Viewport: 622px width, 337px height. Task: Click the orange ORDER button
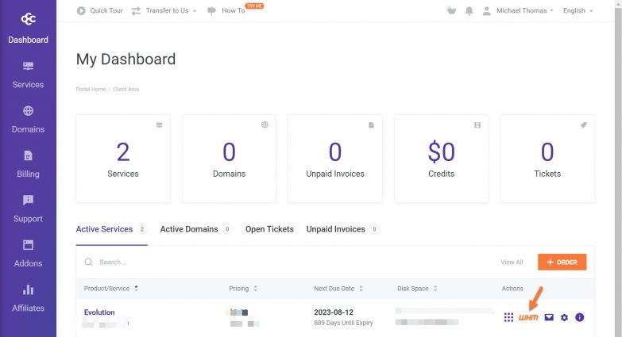[562, 262]
